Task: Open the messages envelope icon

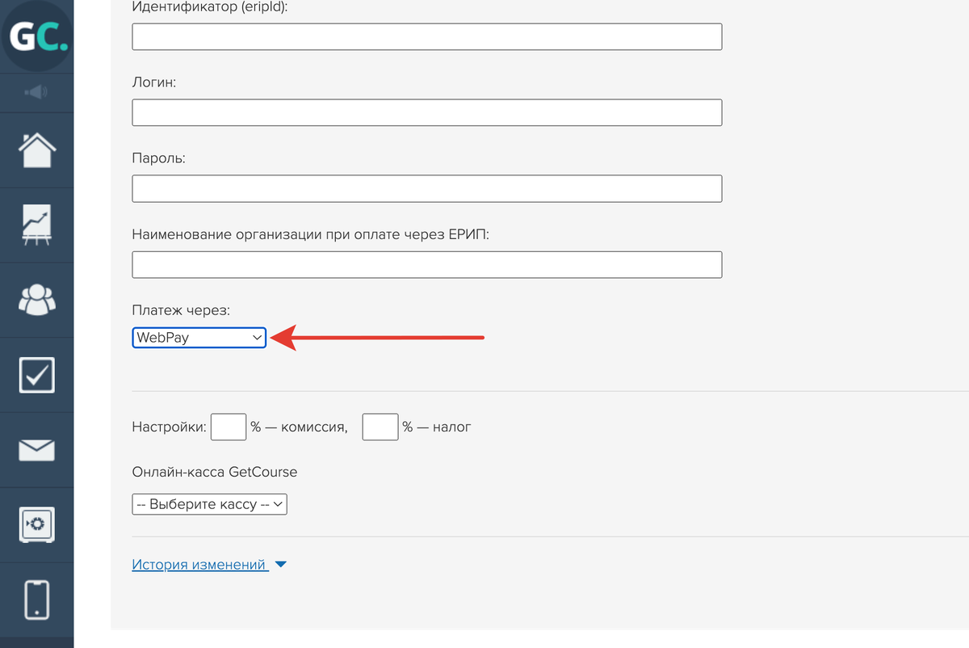Action: click(36, 450)
